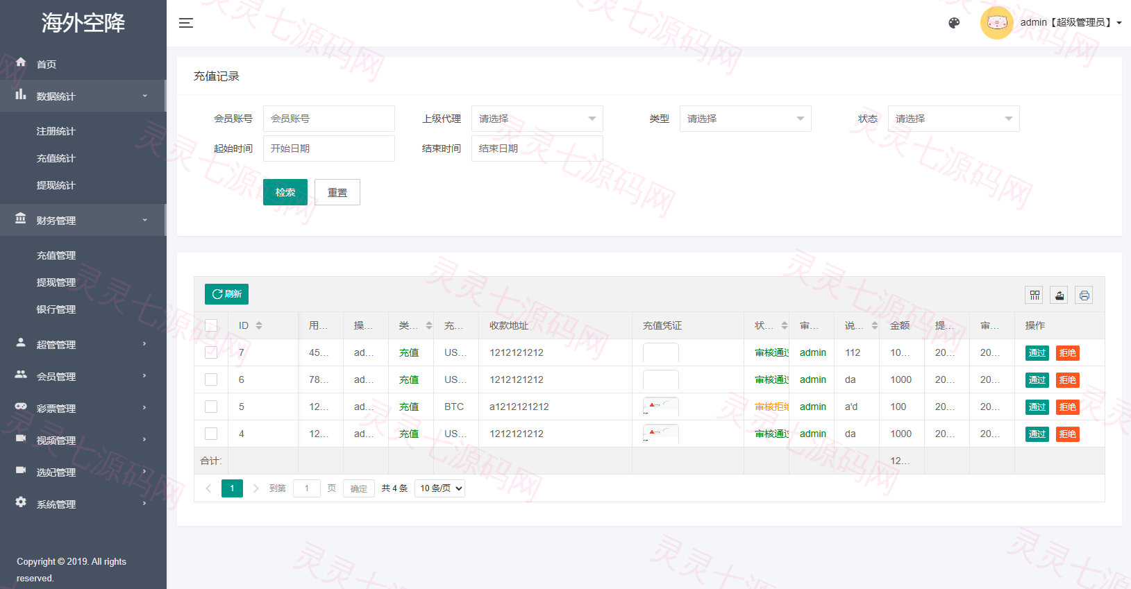This screenshot has width=1131, height=589.
Task: Click the 刷新 refresh button
Action: click(x=226, y=294)
